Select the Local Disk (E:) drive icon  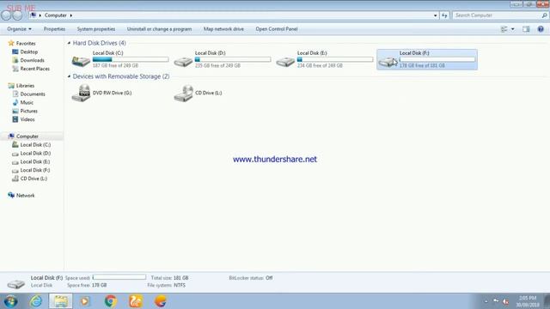(285, 62)
